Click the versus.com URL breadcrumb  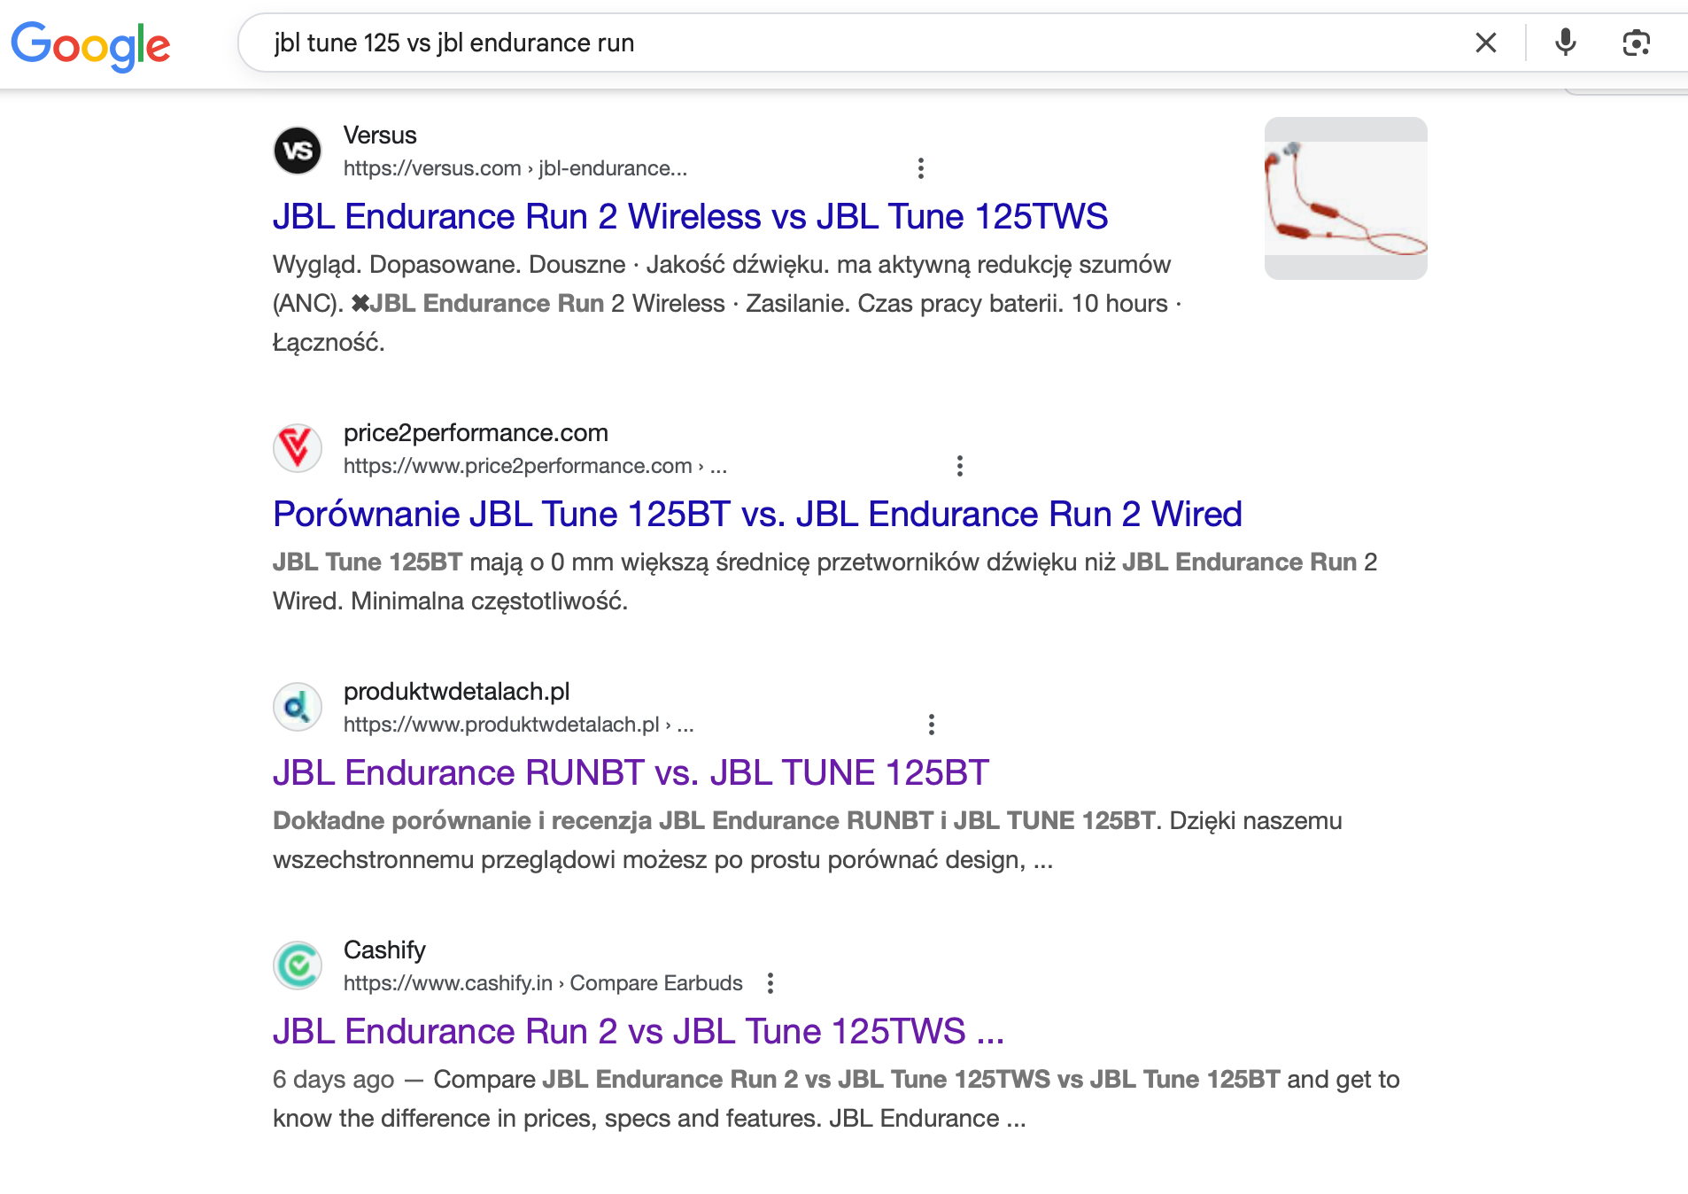pos(515,168)
